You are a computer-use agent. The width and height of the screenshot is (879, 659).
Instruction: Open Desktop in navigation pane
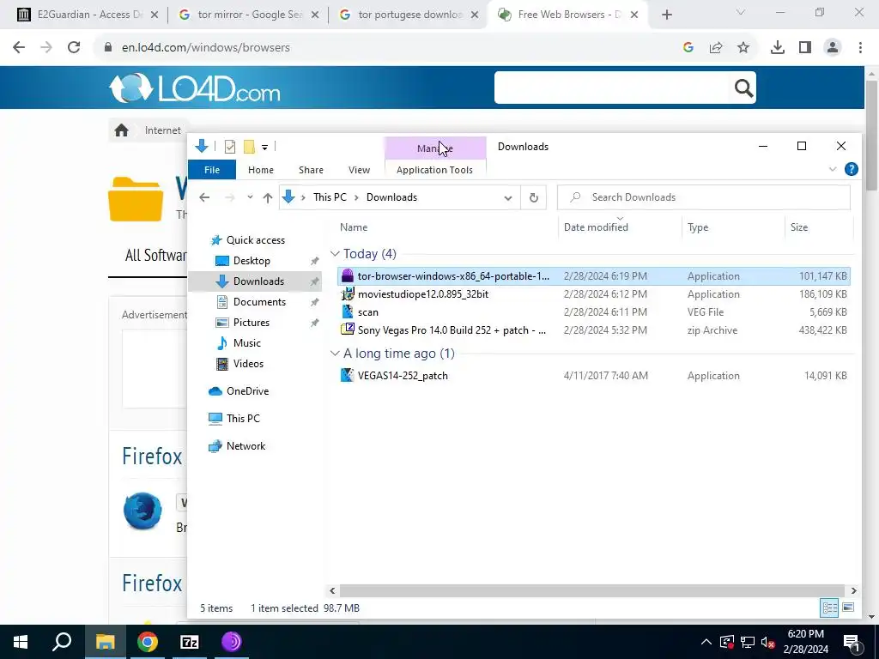pos(252,261)
